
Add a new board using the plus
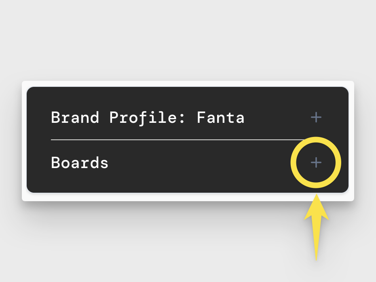tap(316, 163)
